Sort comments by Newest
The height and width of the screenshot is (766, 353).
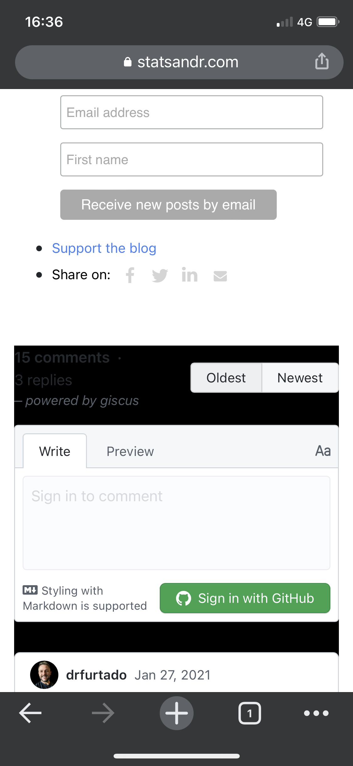tap(300, 378)
